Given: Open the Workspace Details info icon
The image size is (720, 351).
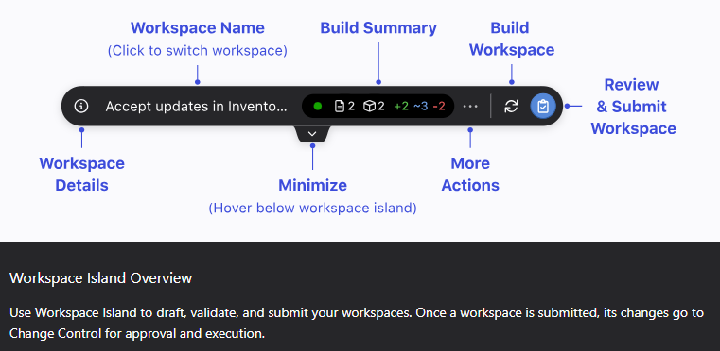Looking at the screenshot, I should click(81, 107).
